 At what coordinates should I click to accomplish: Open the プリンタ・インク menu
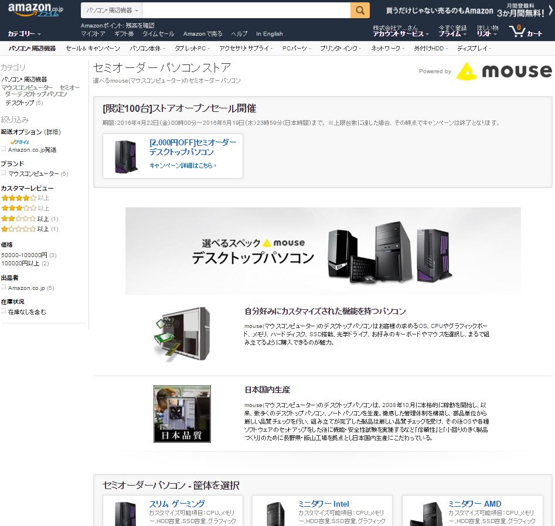(341, 49)
